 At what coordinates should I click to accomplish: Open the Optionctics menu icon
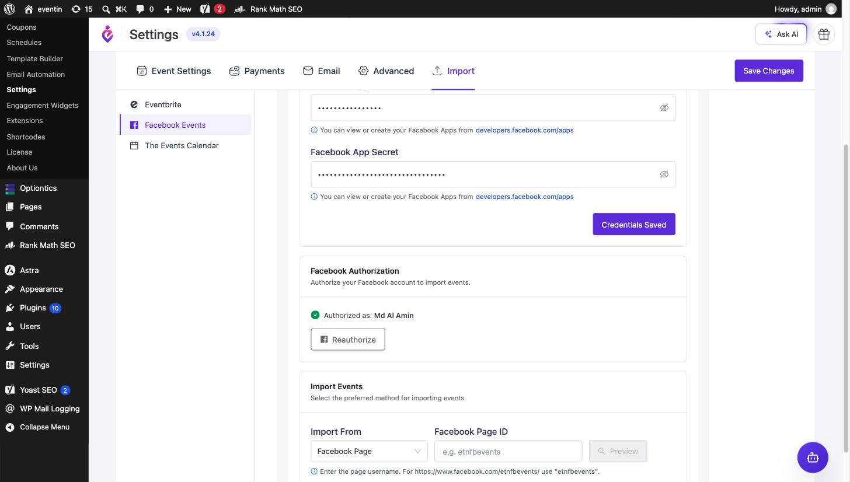(10, 188)
